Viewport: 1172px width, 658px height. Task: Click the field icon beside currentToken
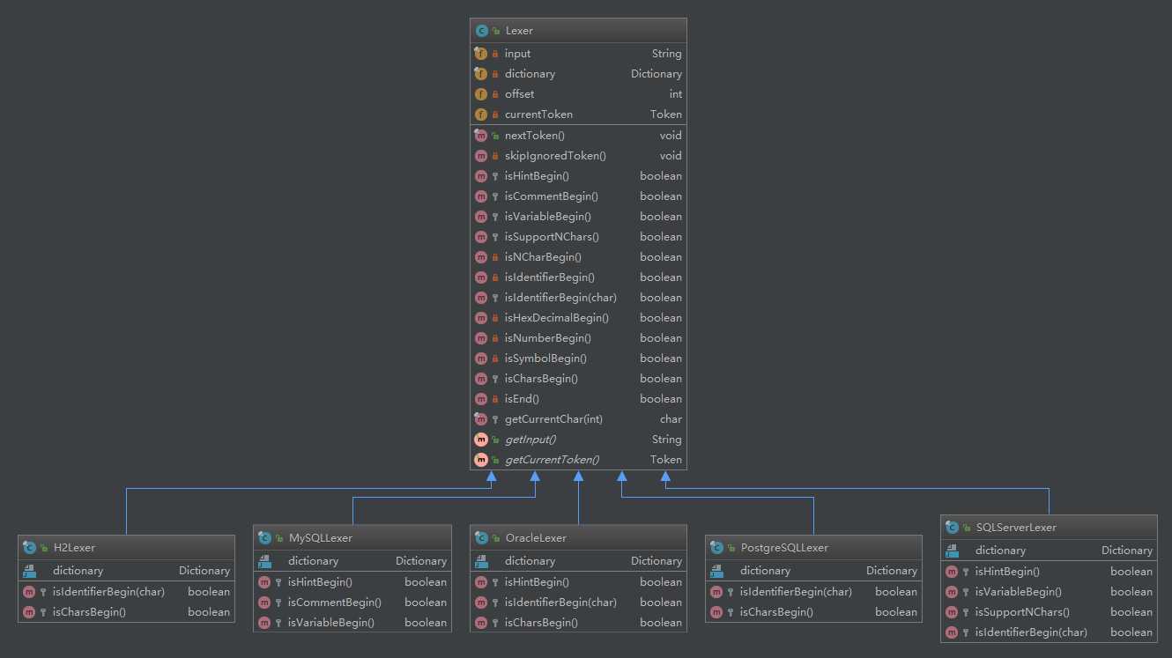481,115
